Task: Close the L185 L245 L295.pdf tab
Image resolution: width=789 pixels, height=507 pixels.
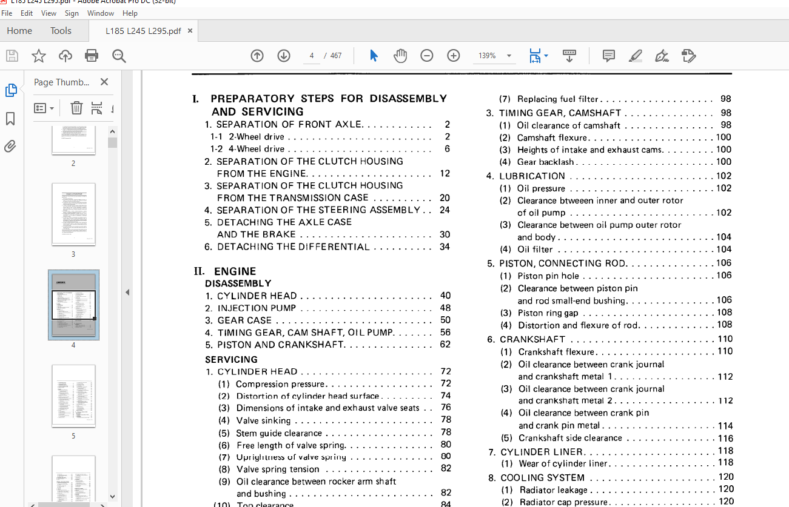Action: (x=190, y=31)
